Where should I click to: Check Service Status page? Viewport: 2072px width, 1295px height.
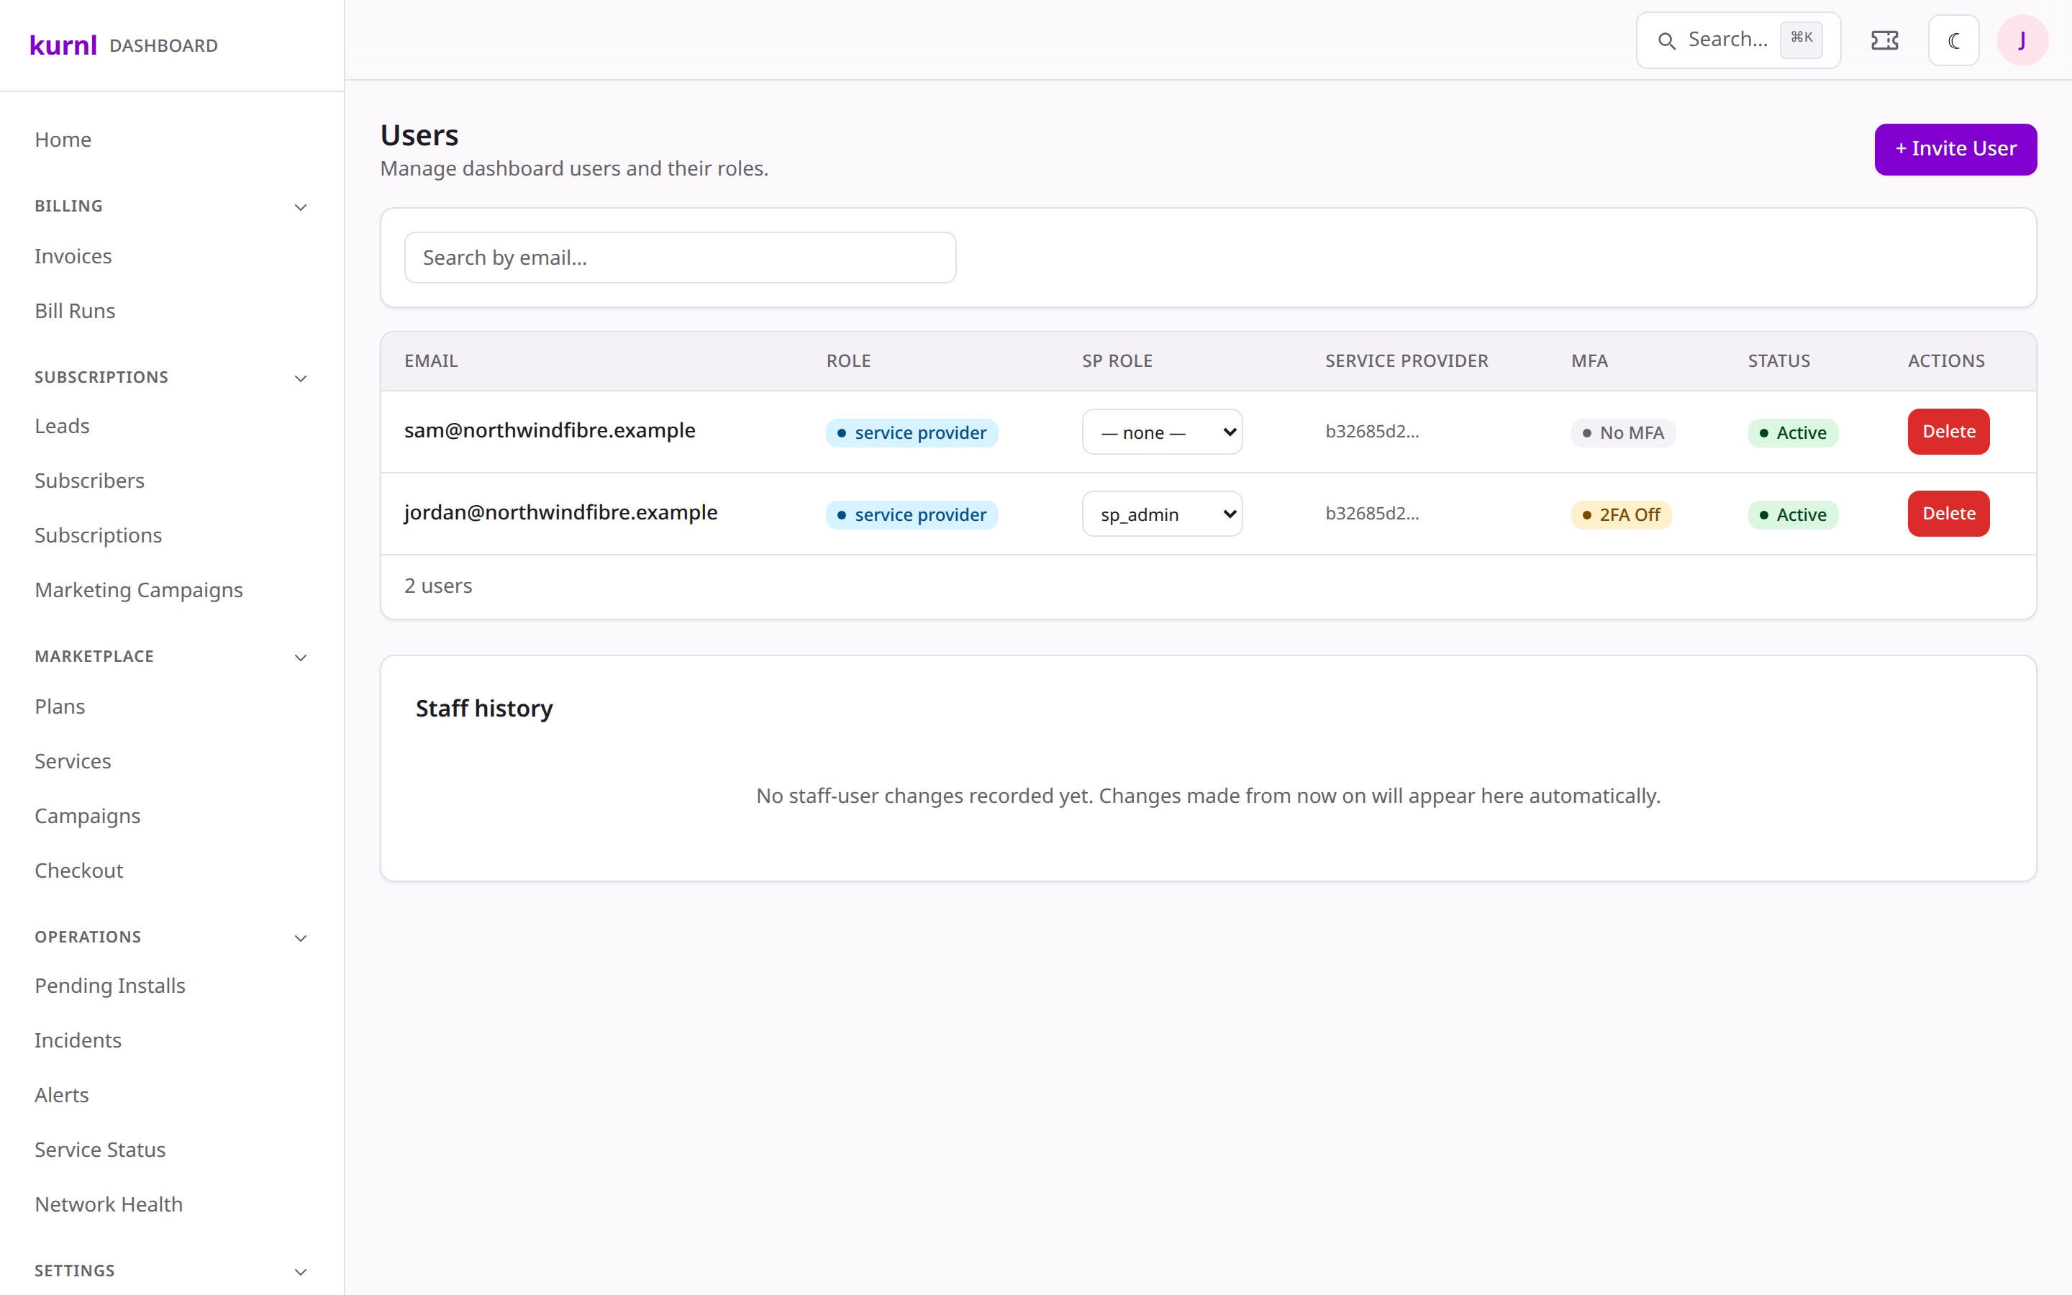[x=100, y=1150]
